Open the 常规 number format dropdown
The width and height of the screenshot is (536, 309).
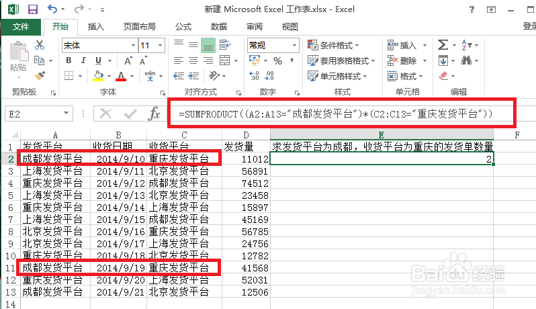pos(294,46)
